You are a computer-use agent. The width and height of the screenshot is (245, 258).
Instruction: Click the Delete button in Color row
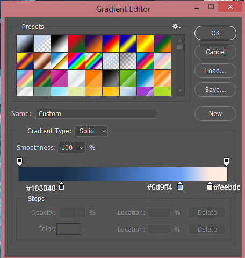coord(207,229)
